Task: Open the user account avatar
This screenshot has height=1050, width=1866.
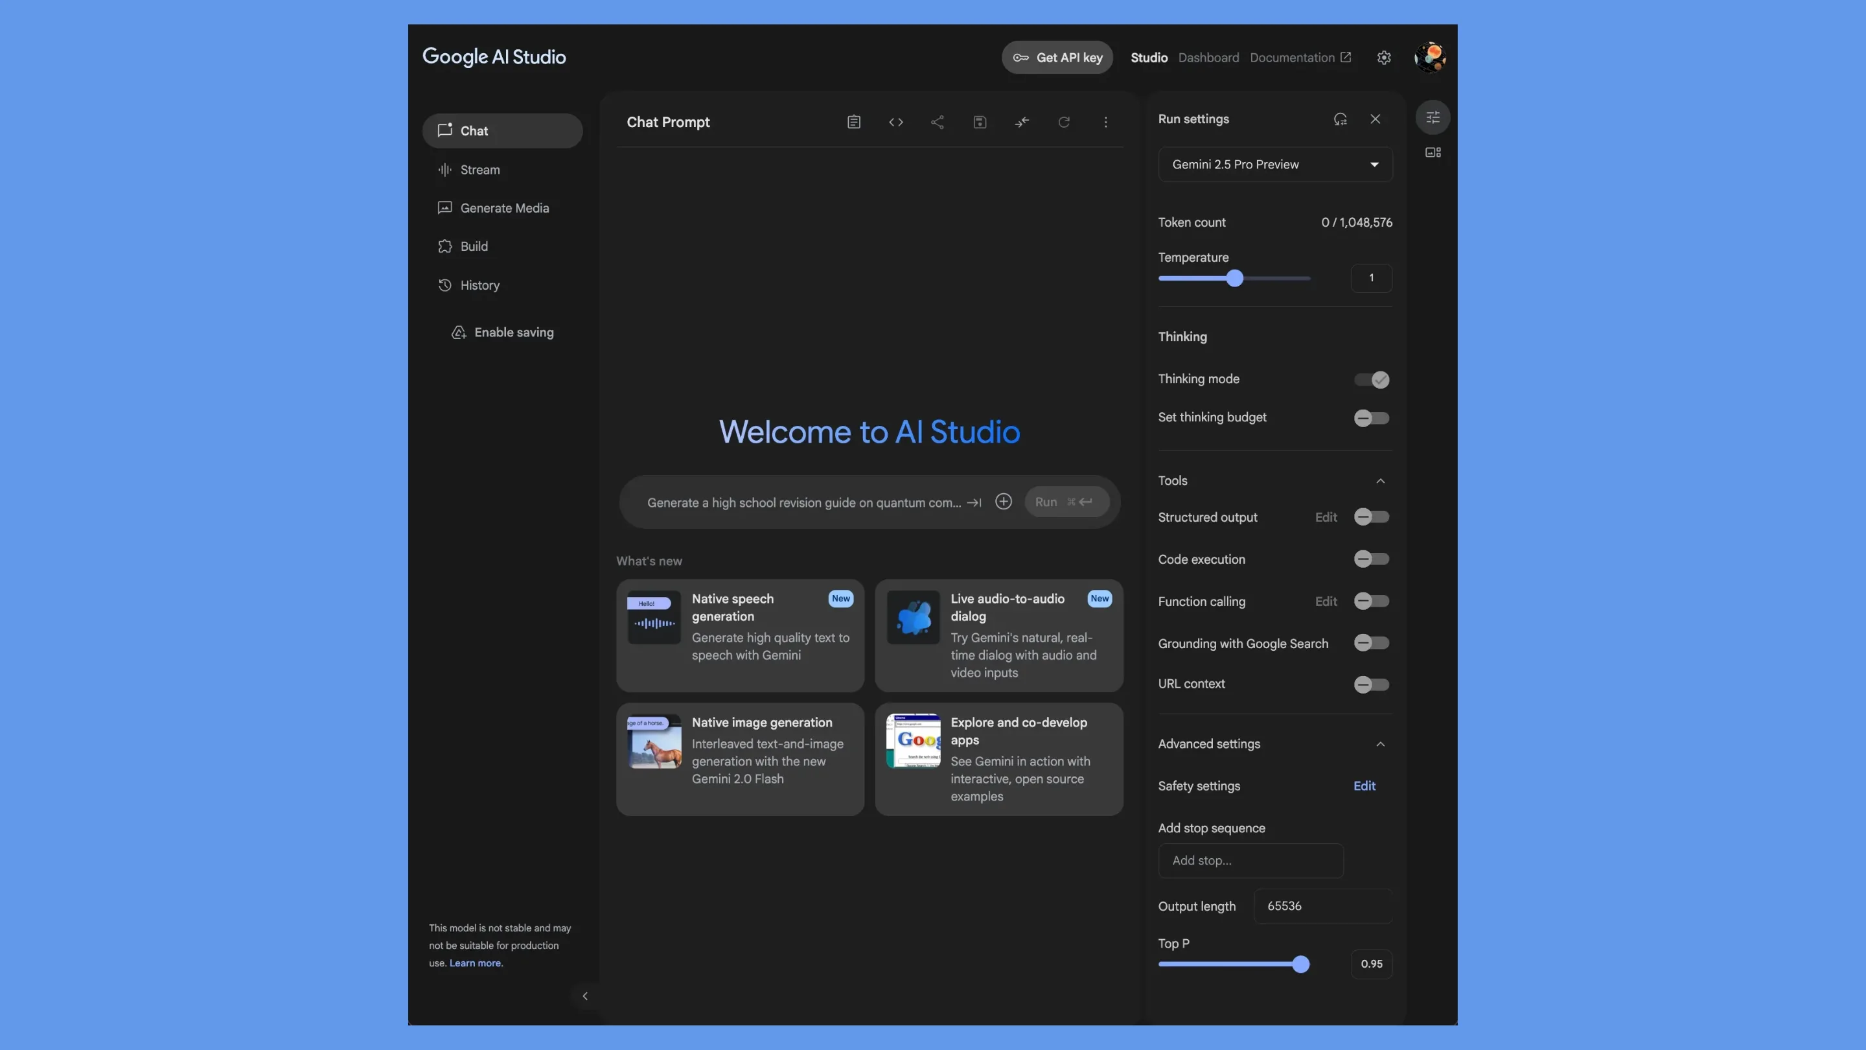Action: (x=1430, y=57)
